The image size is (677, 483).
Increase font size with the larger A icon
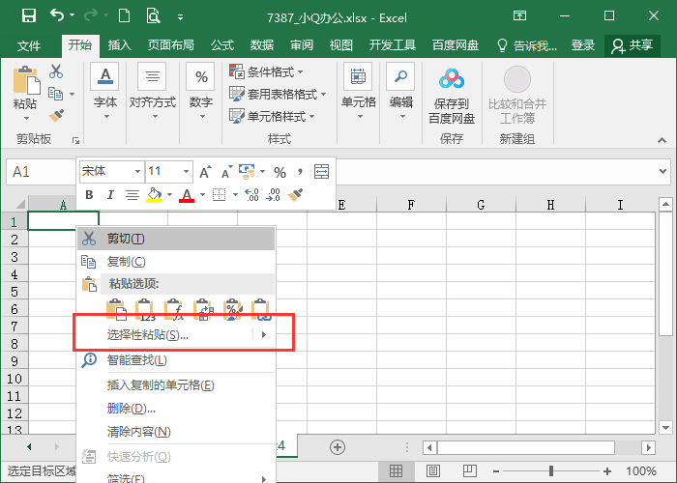click(205, 172)
